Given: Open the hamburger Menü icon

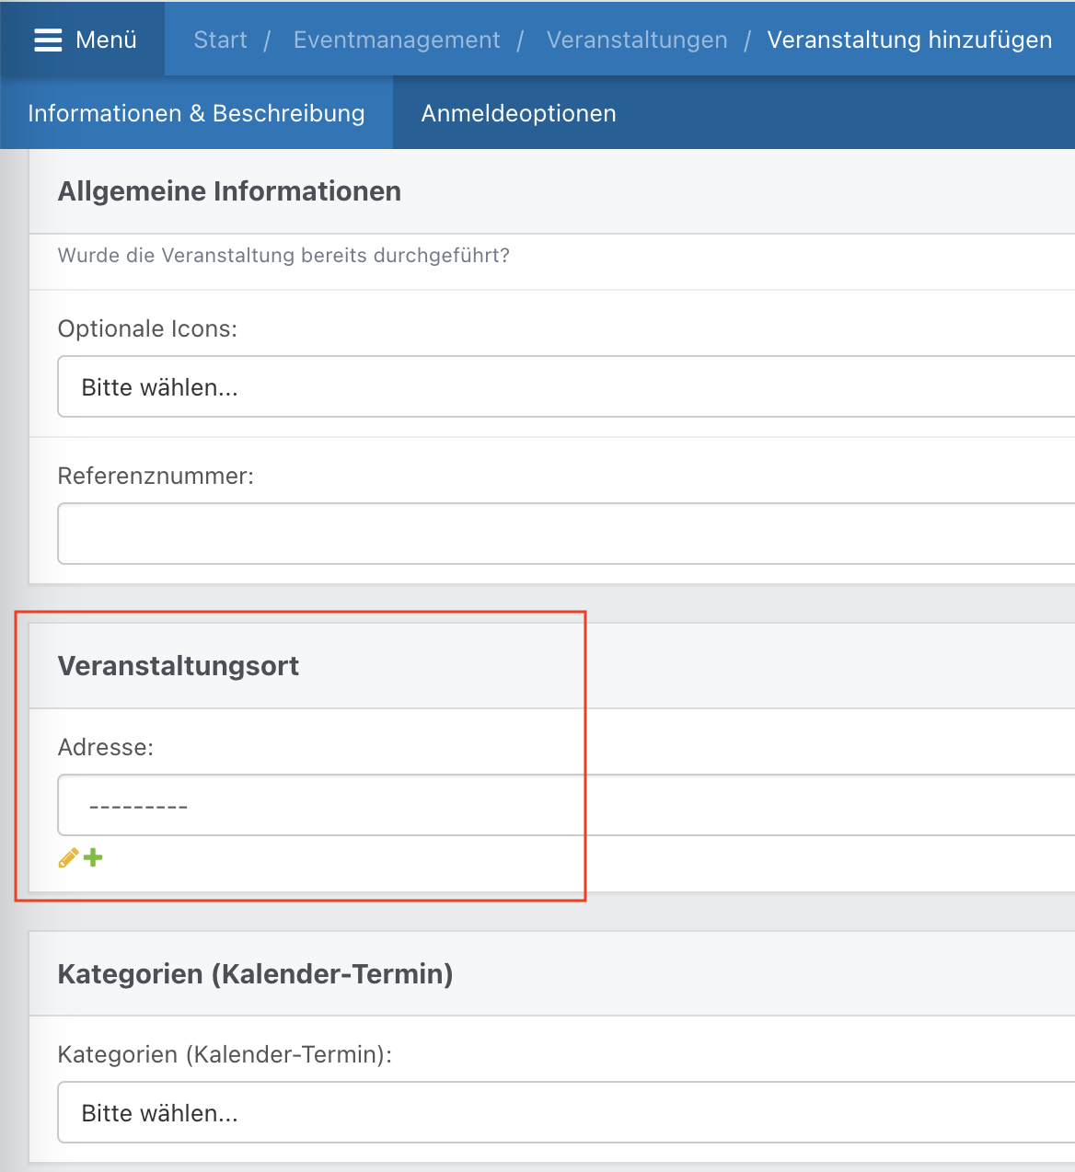Looking at the screenshot, I should [48, 40].
